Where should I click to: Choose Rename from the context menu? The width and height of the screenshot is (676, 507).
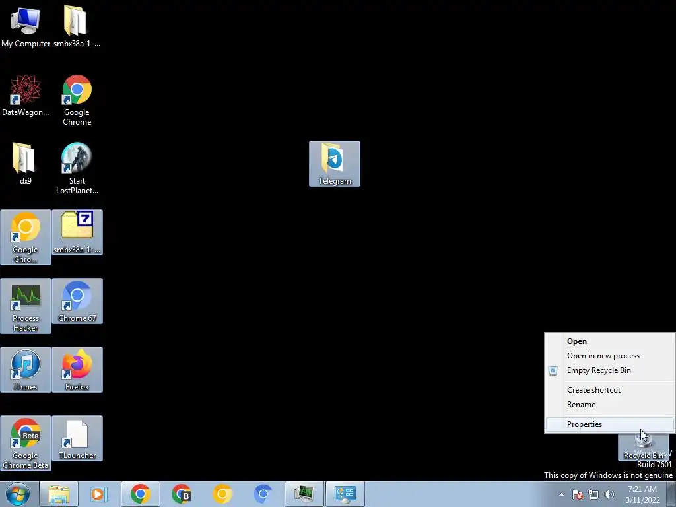point(609,405)
